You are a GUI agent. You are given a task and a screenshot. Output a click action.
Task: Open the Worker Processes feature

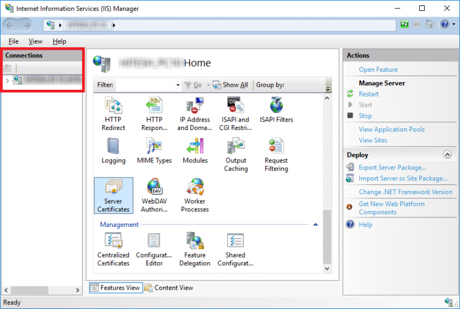(195, 195)
